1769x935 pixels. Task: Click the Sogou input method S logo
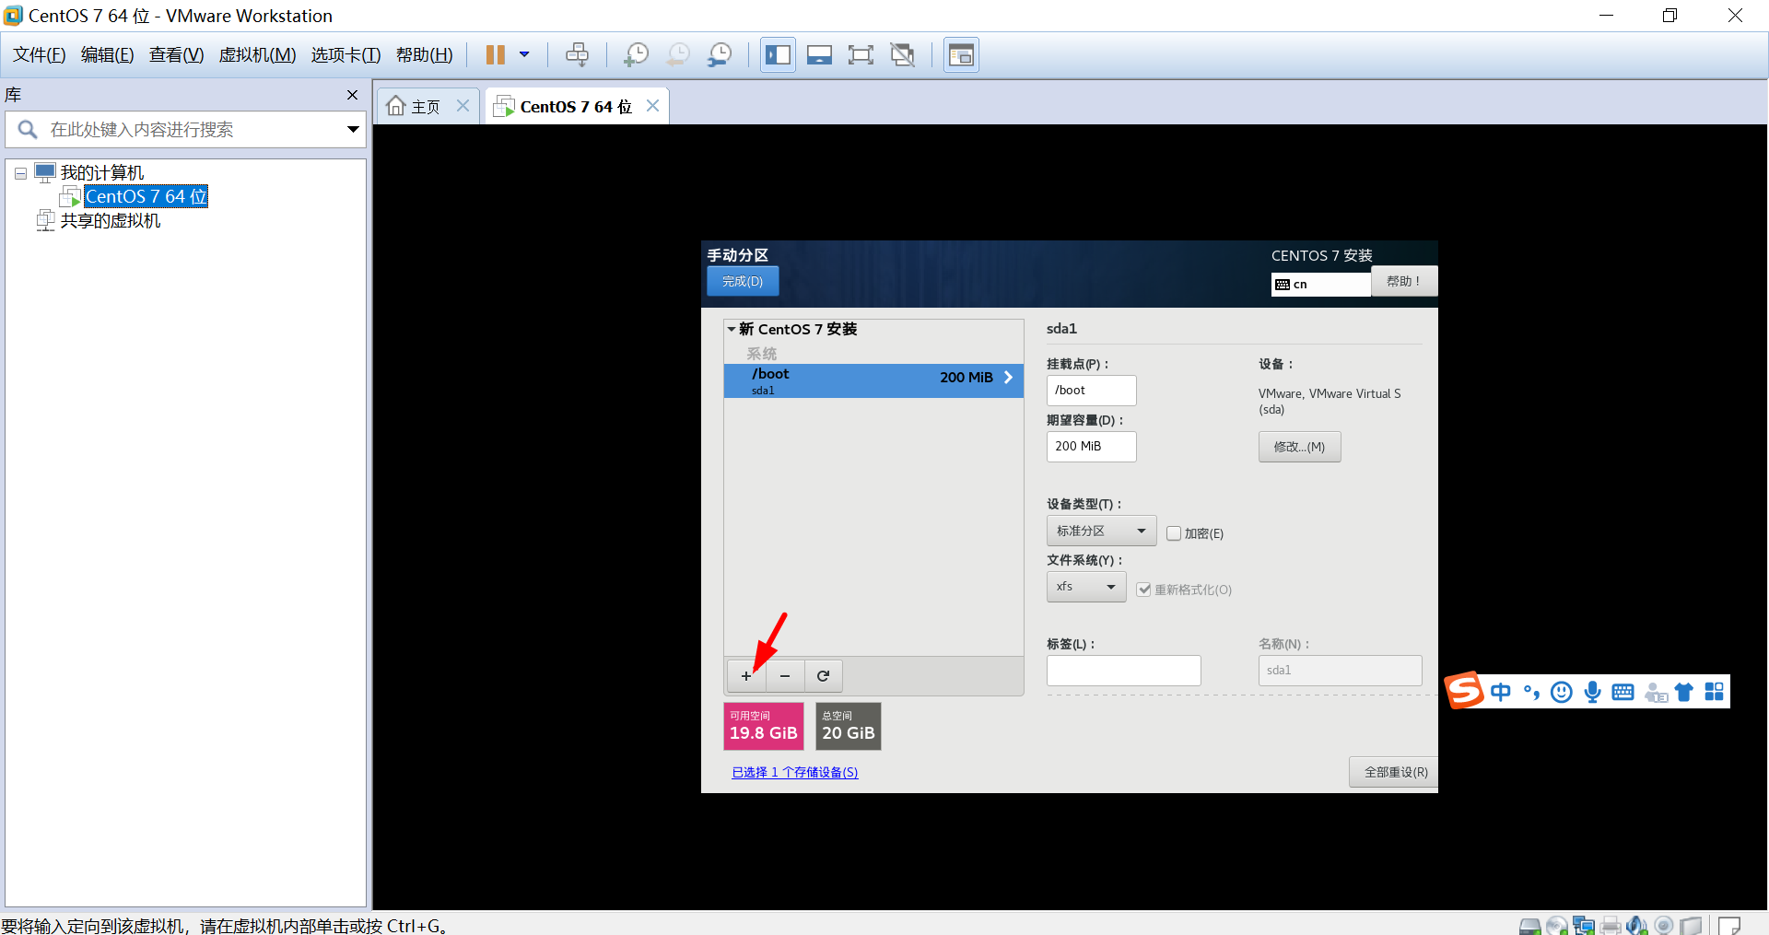[x=1465, y=691]
